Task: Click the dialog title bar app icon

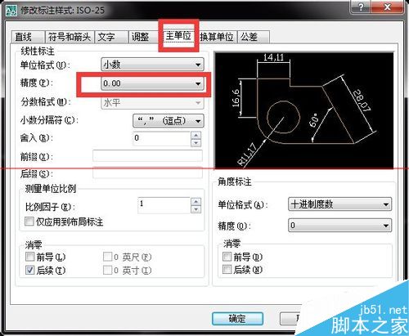Action: pyautogui.click(x=11, y=11)
